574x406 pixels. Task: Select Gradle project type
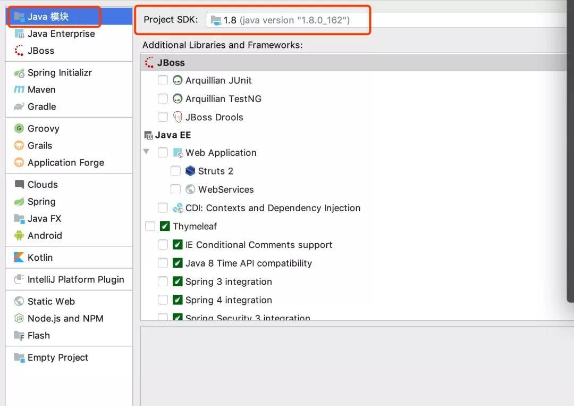pyautogui.click(x=69, y=106)
